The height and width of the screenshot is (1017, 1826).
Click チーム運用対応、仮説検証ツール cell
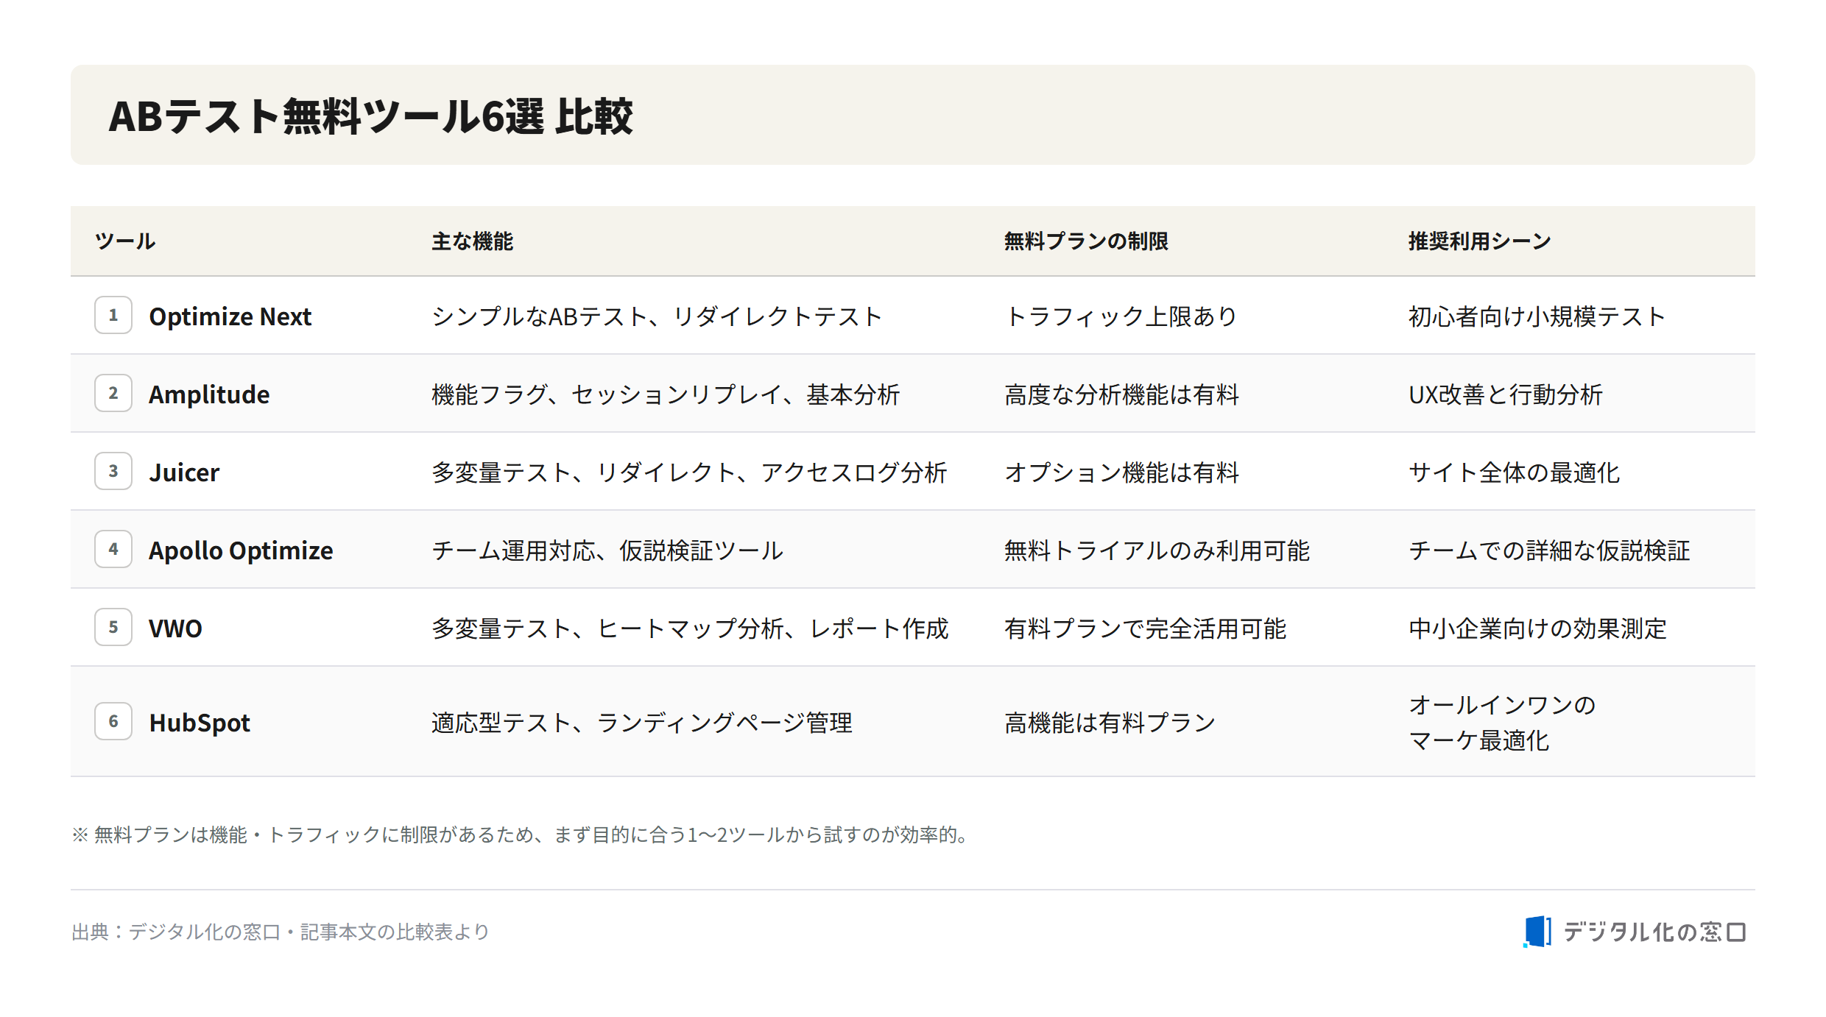(x=607, y=550)
